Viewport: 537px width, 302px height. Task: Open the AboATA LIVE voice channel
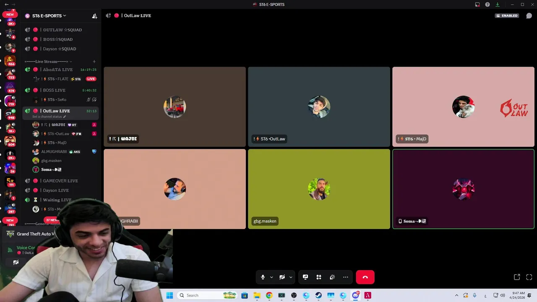[61, 70]
